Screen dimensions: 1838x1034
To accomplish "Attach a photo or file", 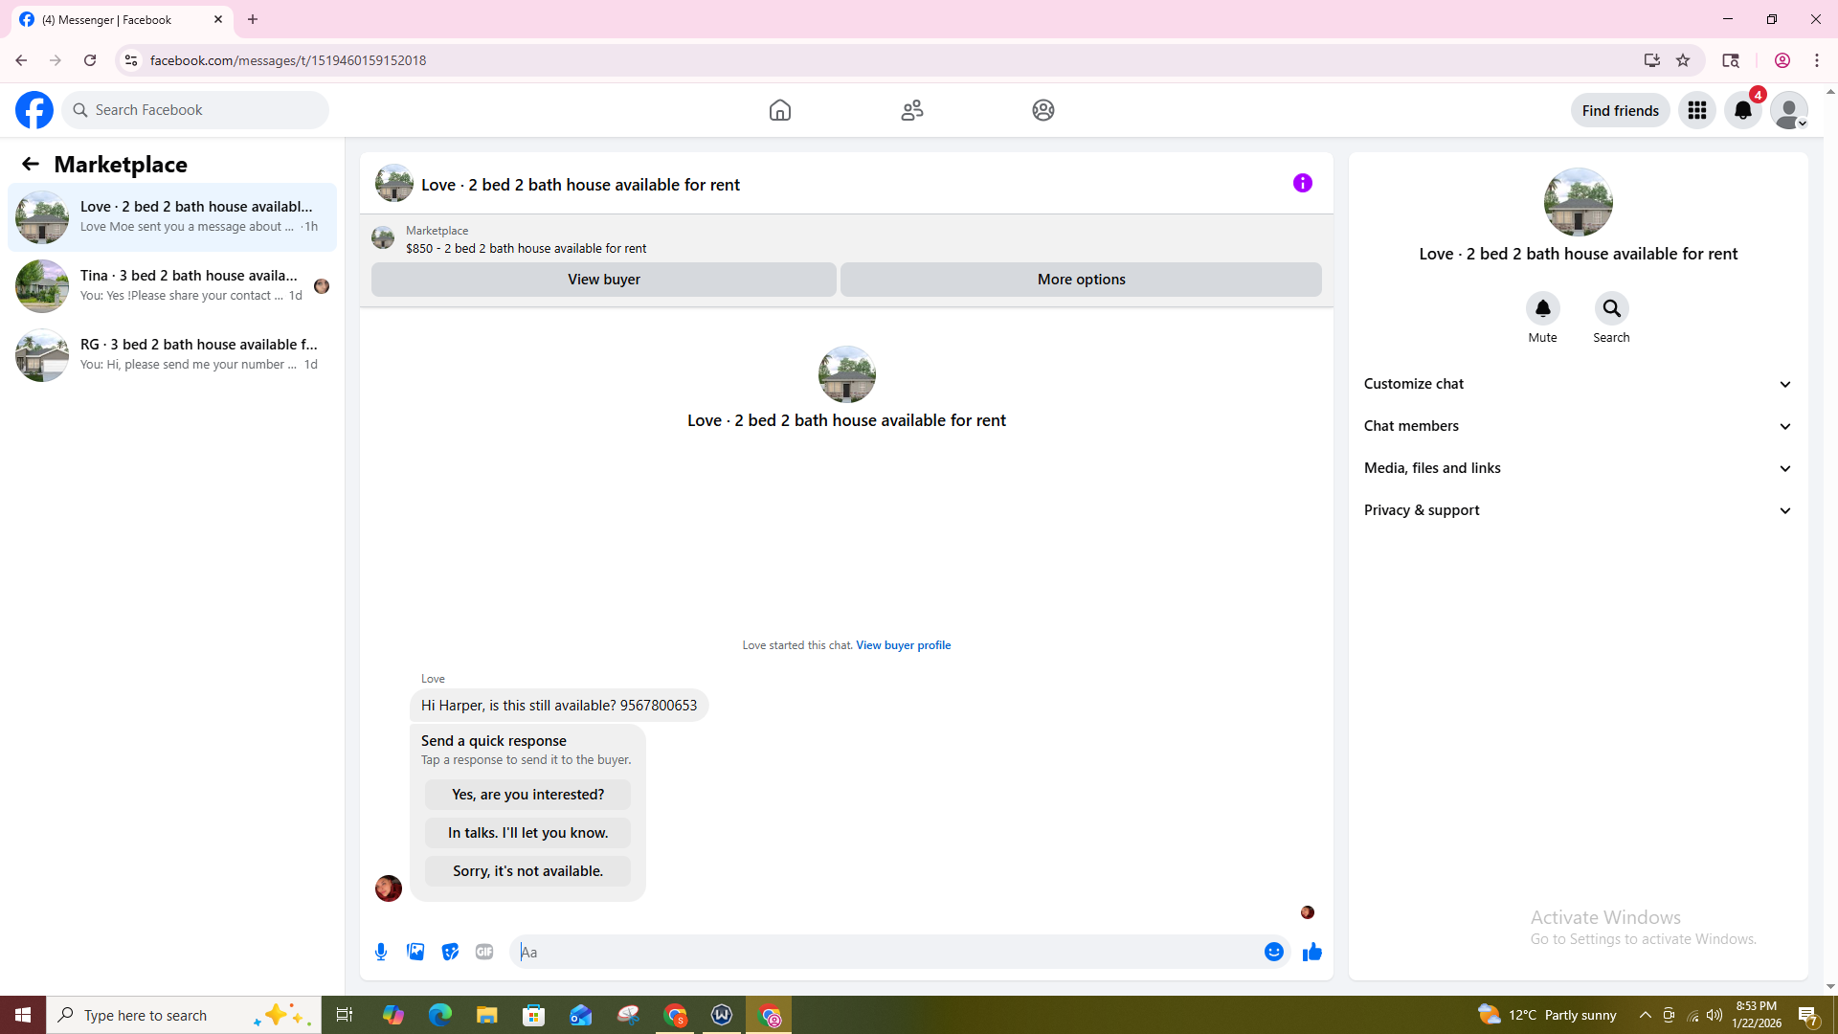I will [415, 952].
